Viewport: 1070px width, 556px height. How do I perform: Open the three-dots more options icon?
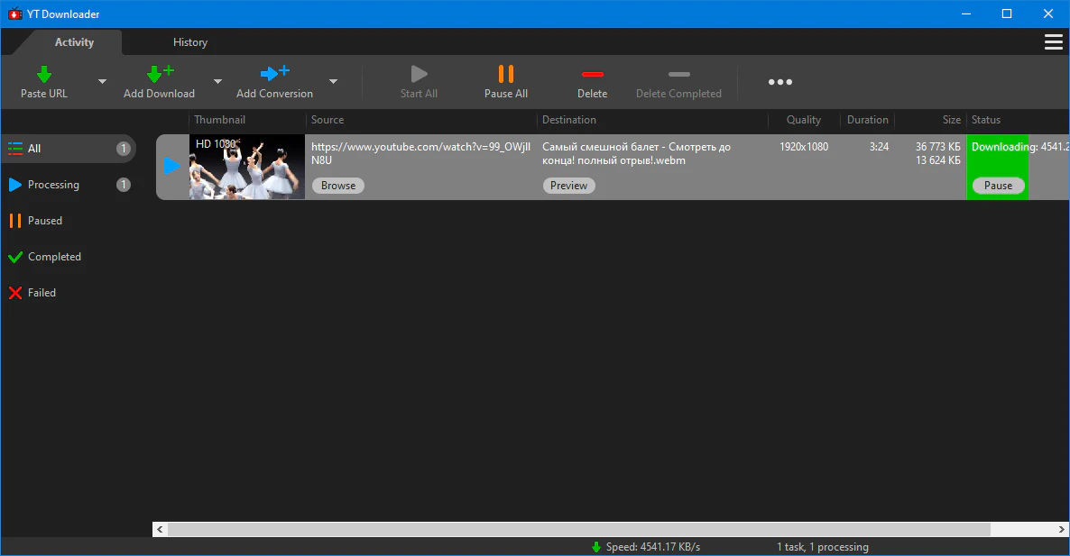779,82
